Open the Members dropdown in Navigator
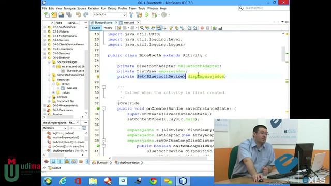The width and height of the screenshot is (331, 186). click(x=55, y=128)
